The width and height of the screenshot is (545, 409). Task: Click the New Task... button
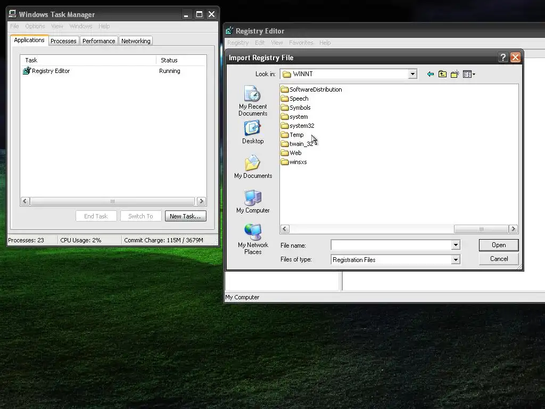pos(186,216)
